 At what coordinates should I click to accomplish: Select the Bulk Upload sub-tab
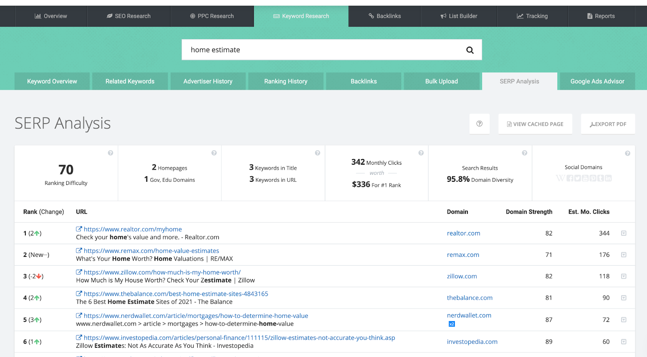(442, 81)
